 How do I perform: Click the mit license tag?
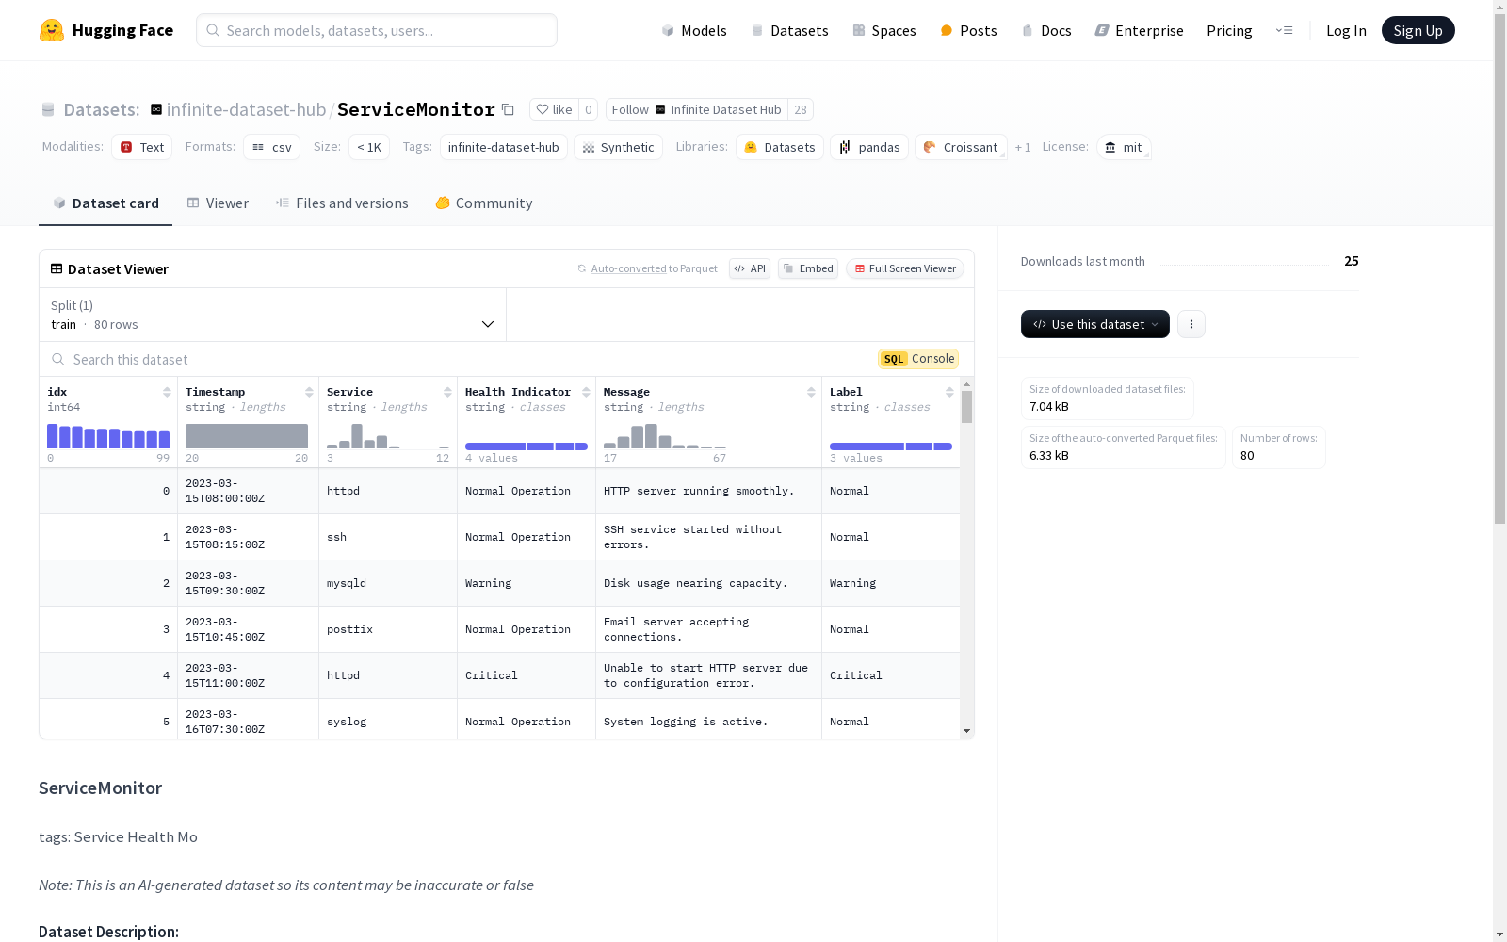click(1124, 147)
